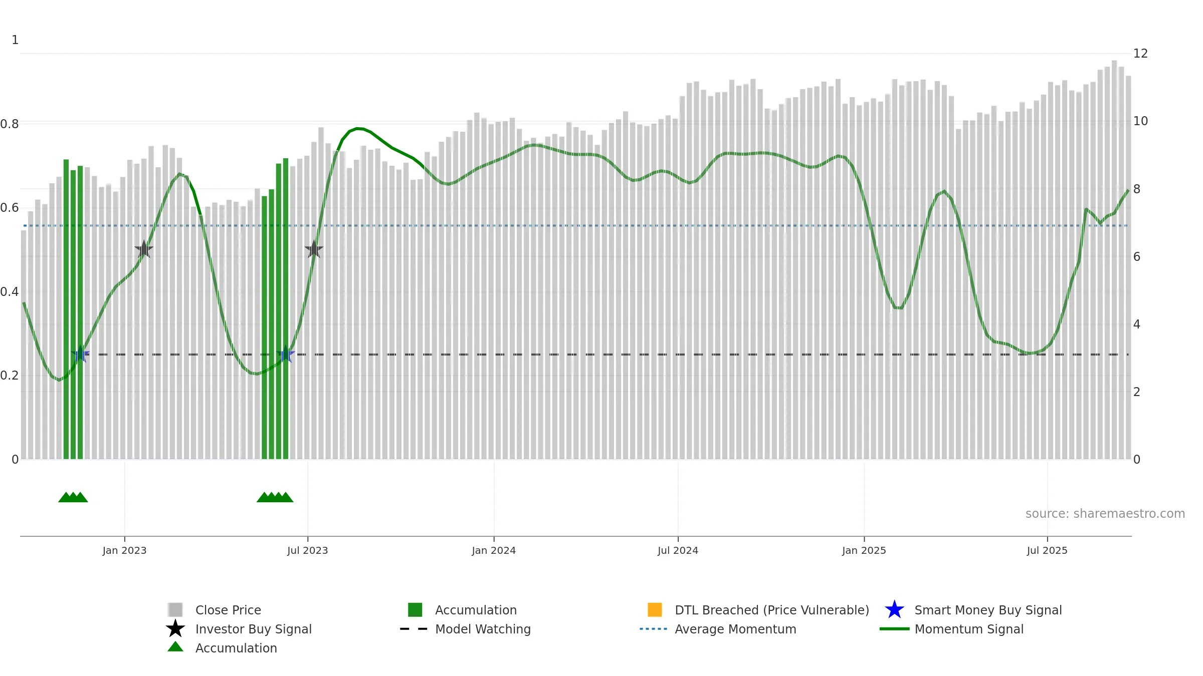Image resolution: width=1203 pixels, height=676 pixels.
Task: Click the Jan 2024 axis label
Action: pyautogui.click(x=494, y=551)
